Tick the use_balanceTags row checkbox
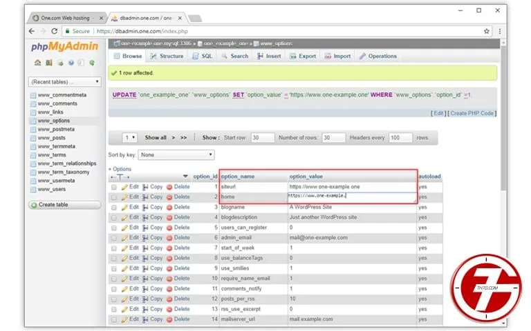 click(114, 259)
